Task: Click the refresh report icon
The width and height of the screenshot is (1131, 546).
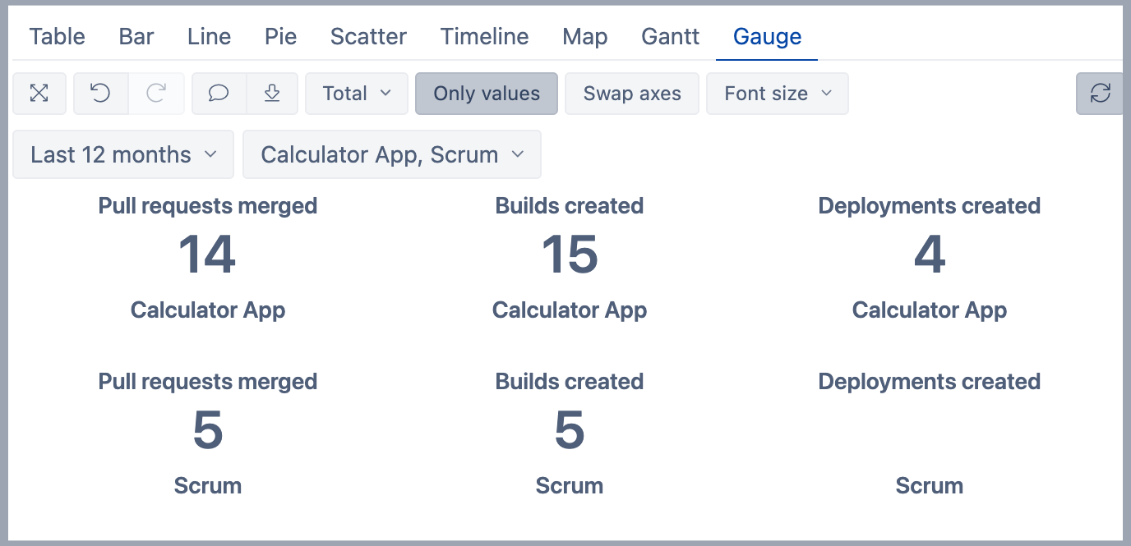Action: (x=1100, y=94)
